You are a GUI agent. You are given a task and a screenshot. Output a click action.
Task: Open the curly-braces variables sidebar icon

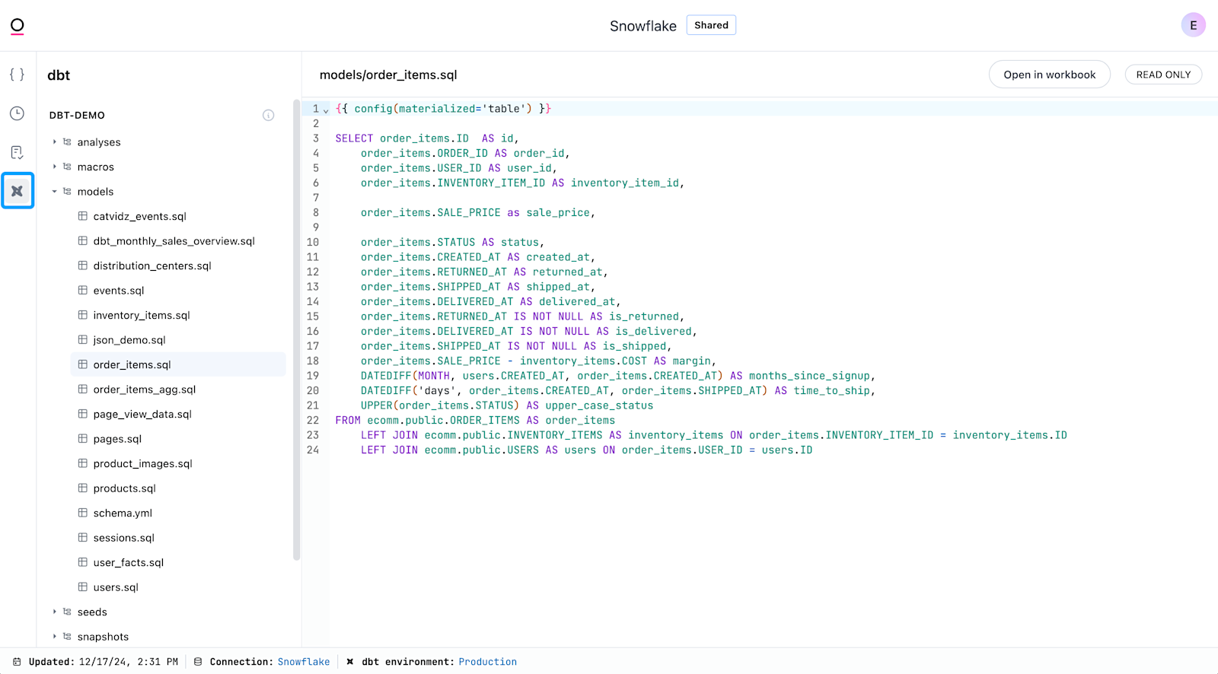click(17, 75)
